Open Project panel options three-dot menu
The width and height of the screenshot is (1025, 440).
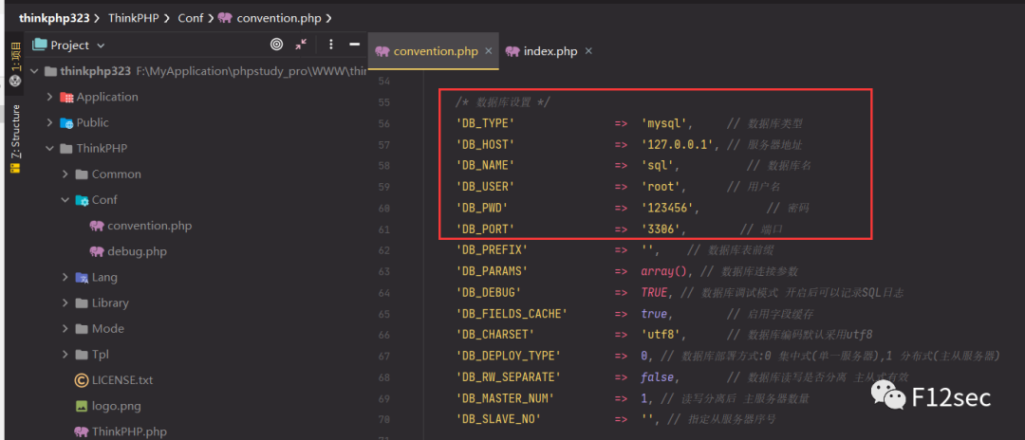coord(331,45)
